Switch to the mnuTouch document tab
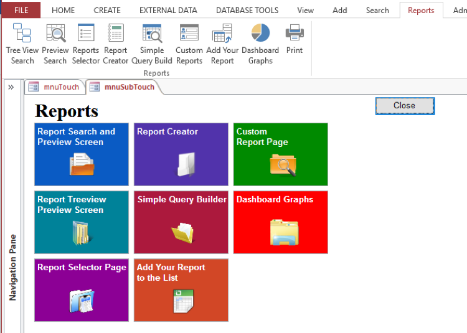Image resolution: width=467 pixels, height=333 pixels. point(55,87)
